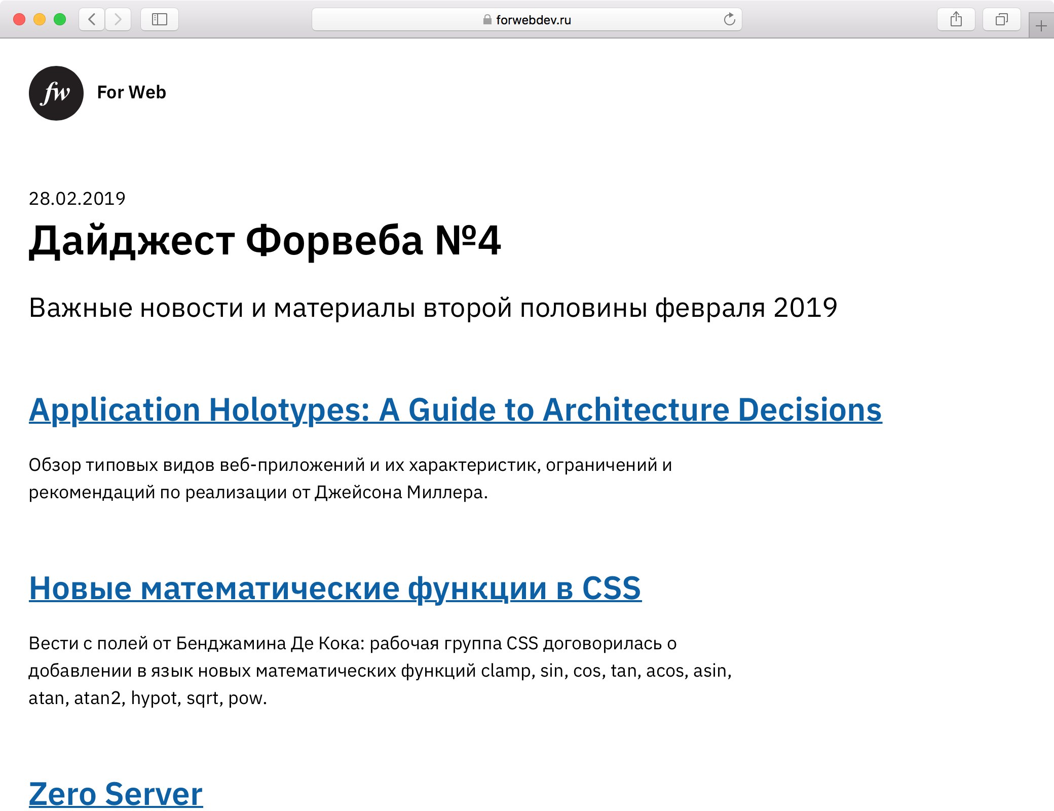Screen dimensions: 1054x811
Task: Reload the page with refresh icon
Action: (x=729, y=19)
